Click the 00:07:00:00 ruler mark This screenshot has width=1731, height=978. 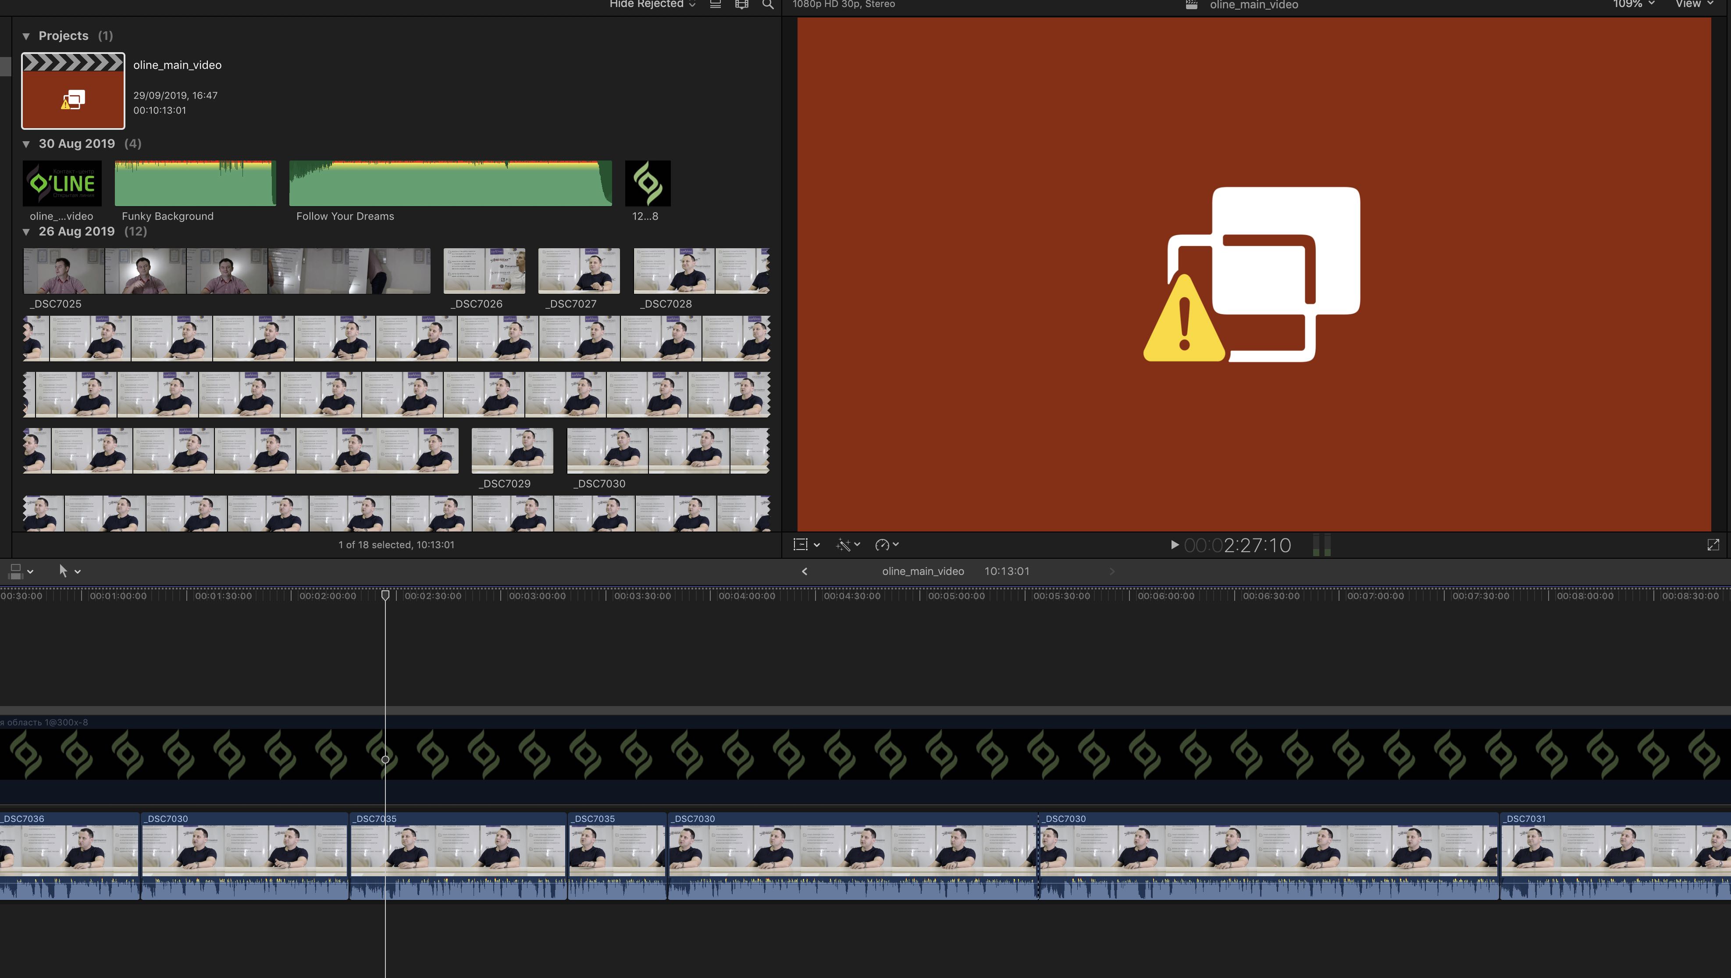(1375, 596)
